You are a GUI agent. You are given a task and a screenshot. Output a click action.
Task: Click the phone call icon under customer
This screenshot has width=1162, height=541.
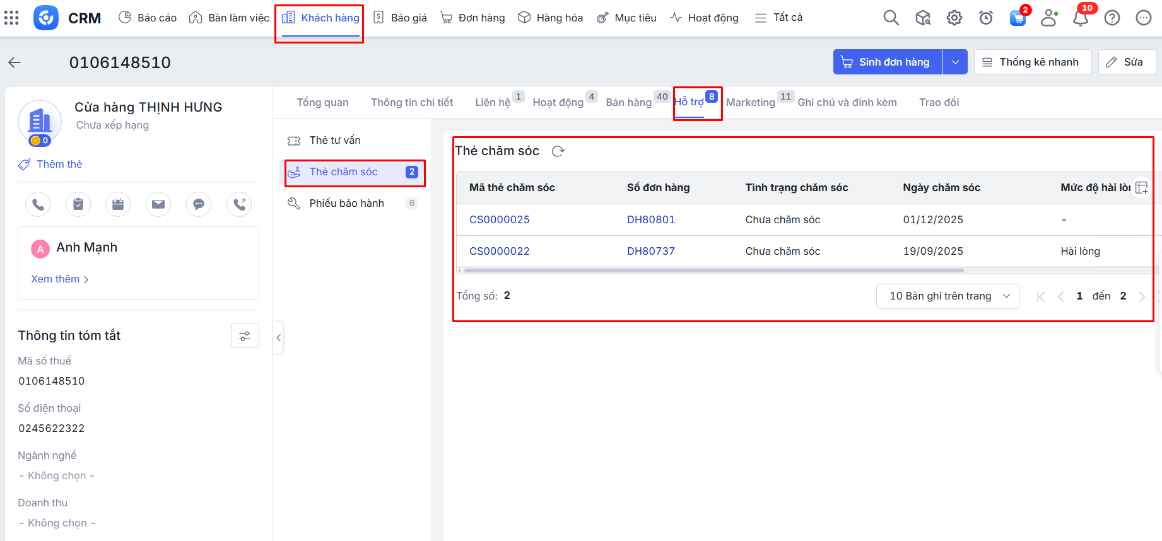pos(38,204)
